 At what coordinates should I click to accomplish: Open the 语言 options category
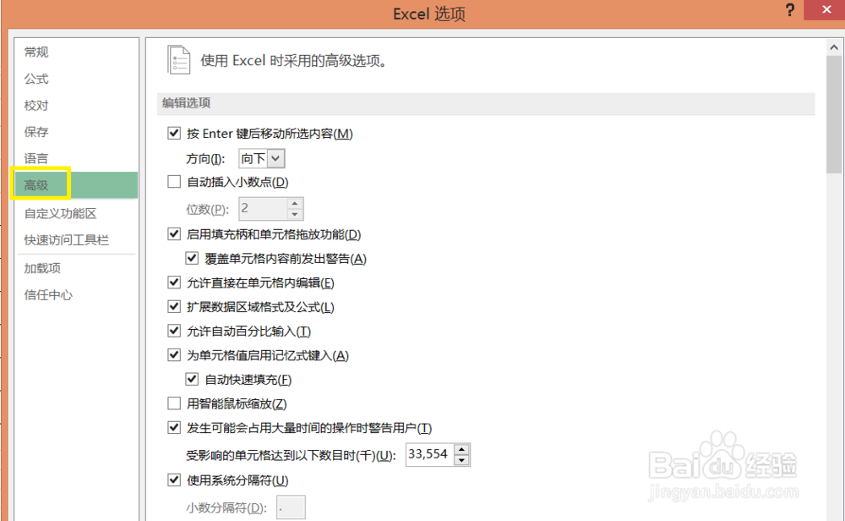(x=36, y=158)
